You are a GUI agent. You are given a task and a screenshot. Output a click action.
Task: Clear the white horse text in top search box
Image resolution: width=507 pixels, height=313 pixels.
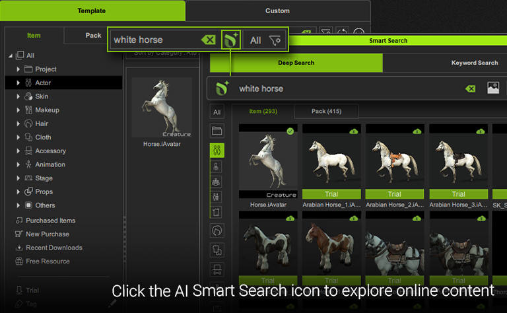click(209, 40)
